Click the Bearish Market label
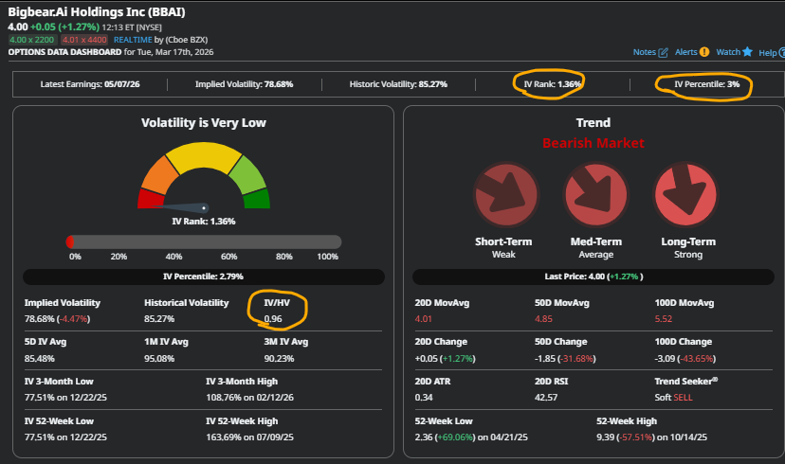This screenshot has height=464, width=785. (593, 143)
